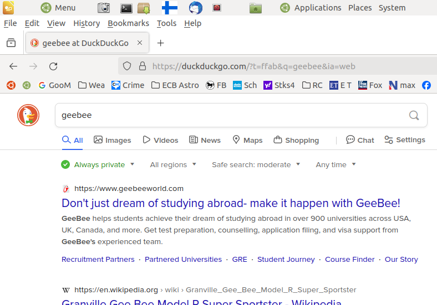This screenshot has height=305, width=437.
Task: Open the tracking protection shield icon
Action: (127, 66)
